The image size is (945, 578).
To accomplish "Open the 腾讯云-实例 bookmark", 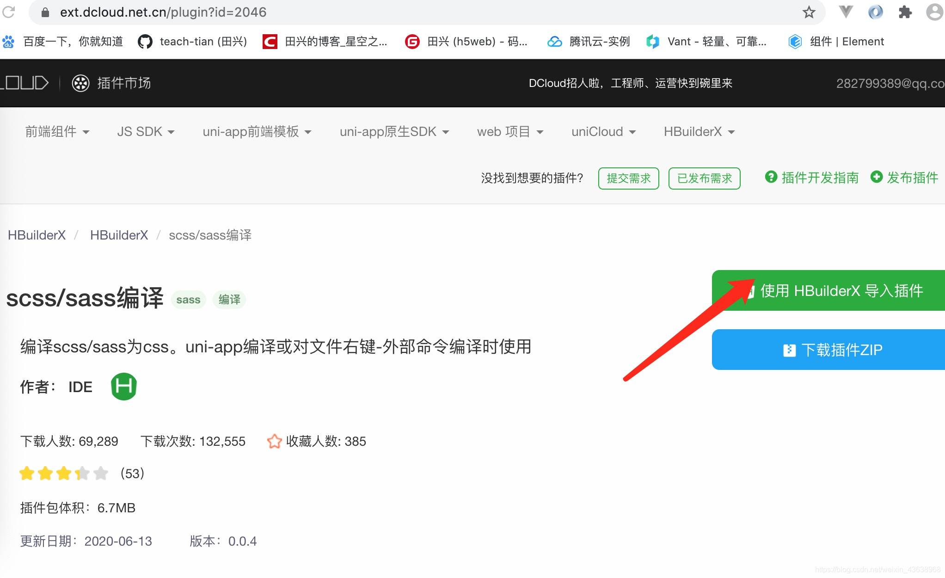I will click(589, 42).
